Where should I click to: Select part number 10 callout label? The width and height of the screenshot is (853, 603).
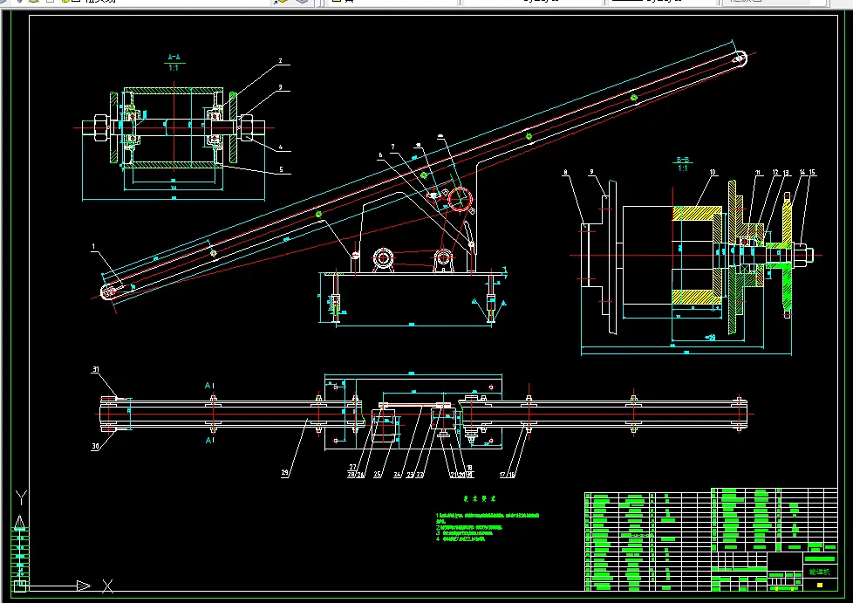pyautogui.click(x=713, y=173)
